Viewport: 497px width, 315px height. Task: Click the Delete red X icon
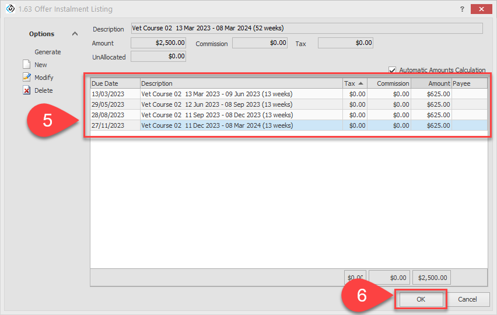point(26,90)
